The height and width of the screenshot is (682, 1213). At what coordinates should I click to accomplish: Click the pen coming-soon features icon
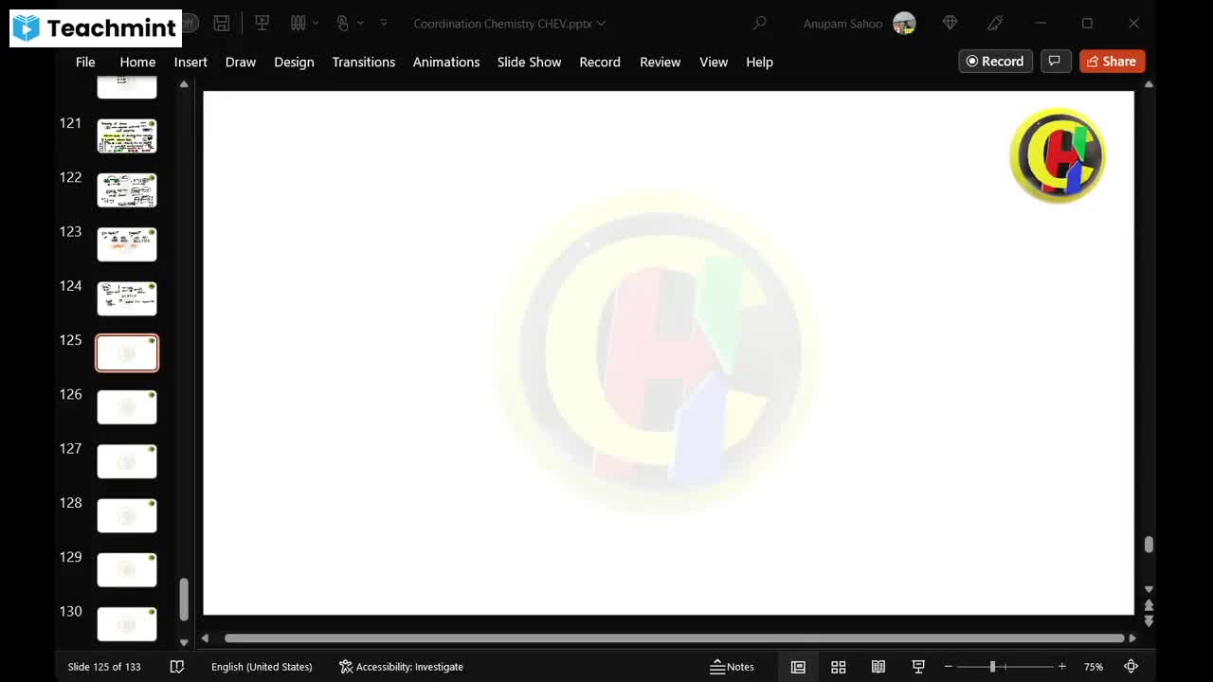pyautogui.click(x=994, y=23)
